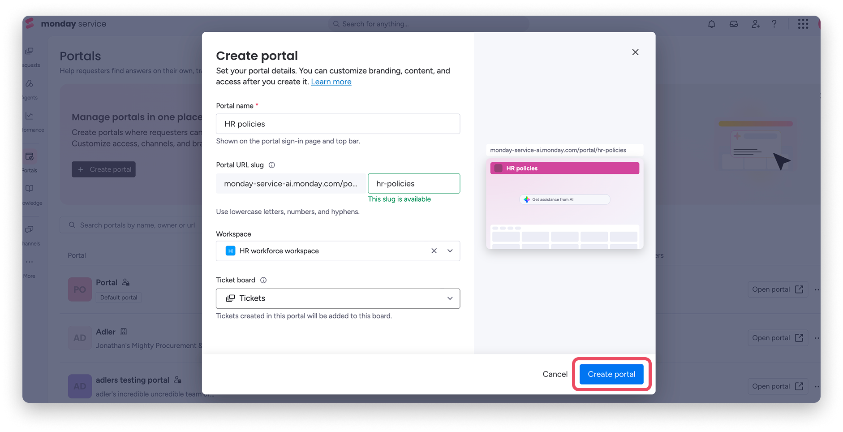
Task: Open the inbox tray icon
Action: (x=734, y=24)
